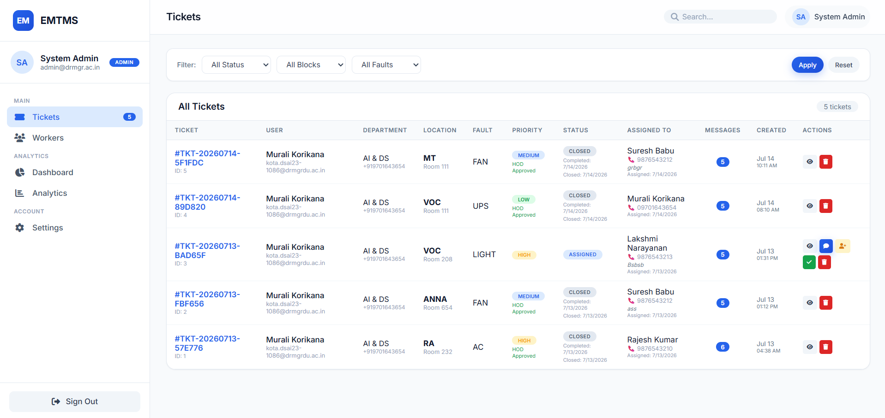The width and height of the screenshot is (885, 418).
Task: Click the System Admin profile in top bar
Action: coord(828,17)
